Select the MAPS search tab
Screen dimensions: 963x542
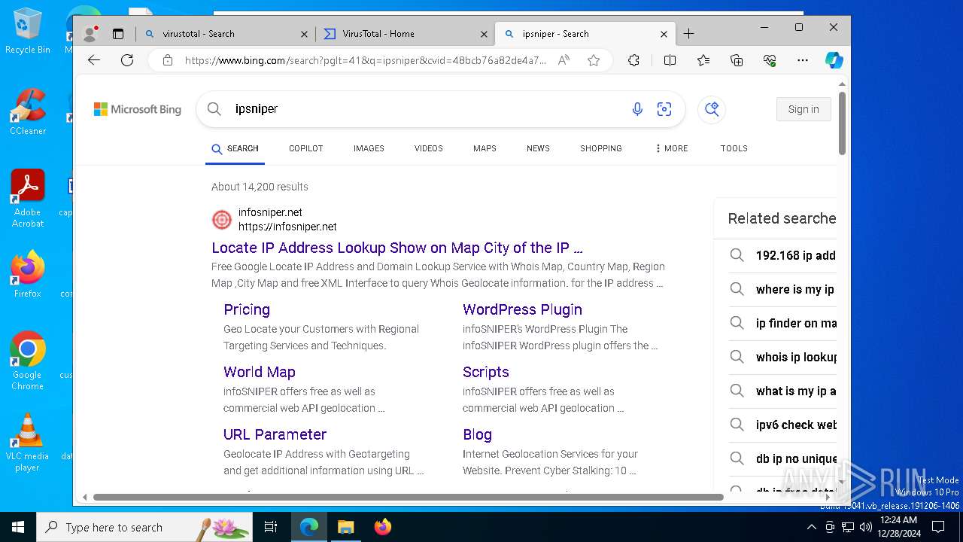[x=485, y=148]
